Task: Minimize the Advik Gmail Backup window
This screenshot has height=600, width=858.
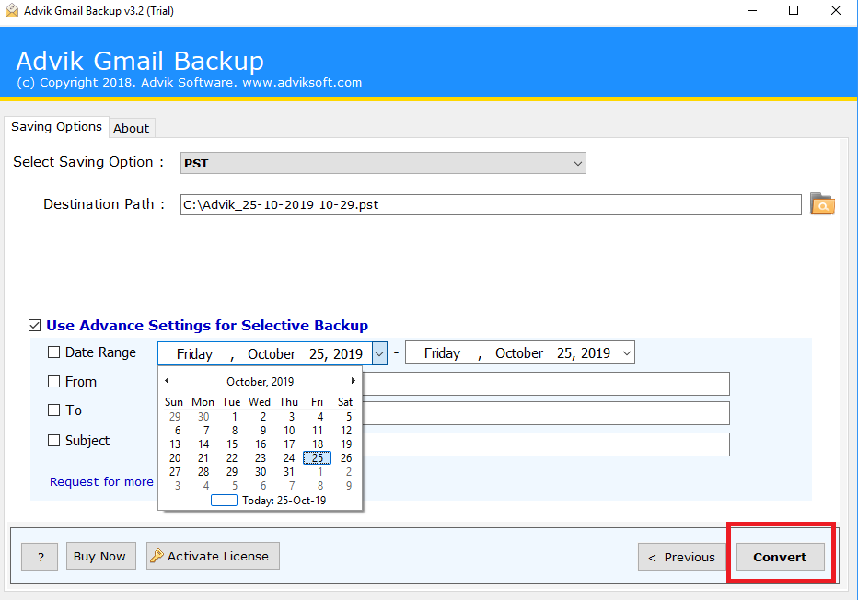Action: click(752, 10)
